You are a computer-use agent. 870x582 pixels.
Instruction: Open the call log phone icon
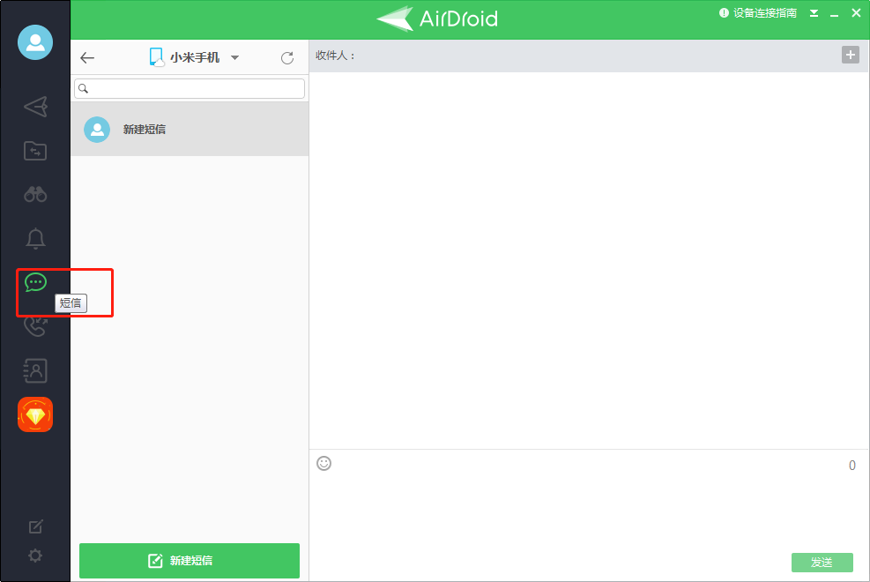point(35,326)
